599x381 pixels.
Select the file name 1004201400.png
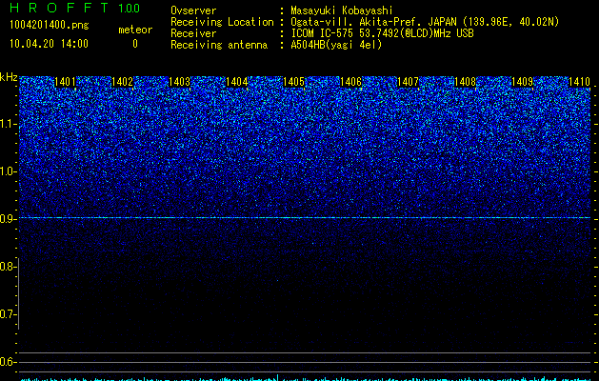coord(50,25)
